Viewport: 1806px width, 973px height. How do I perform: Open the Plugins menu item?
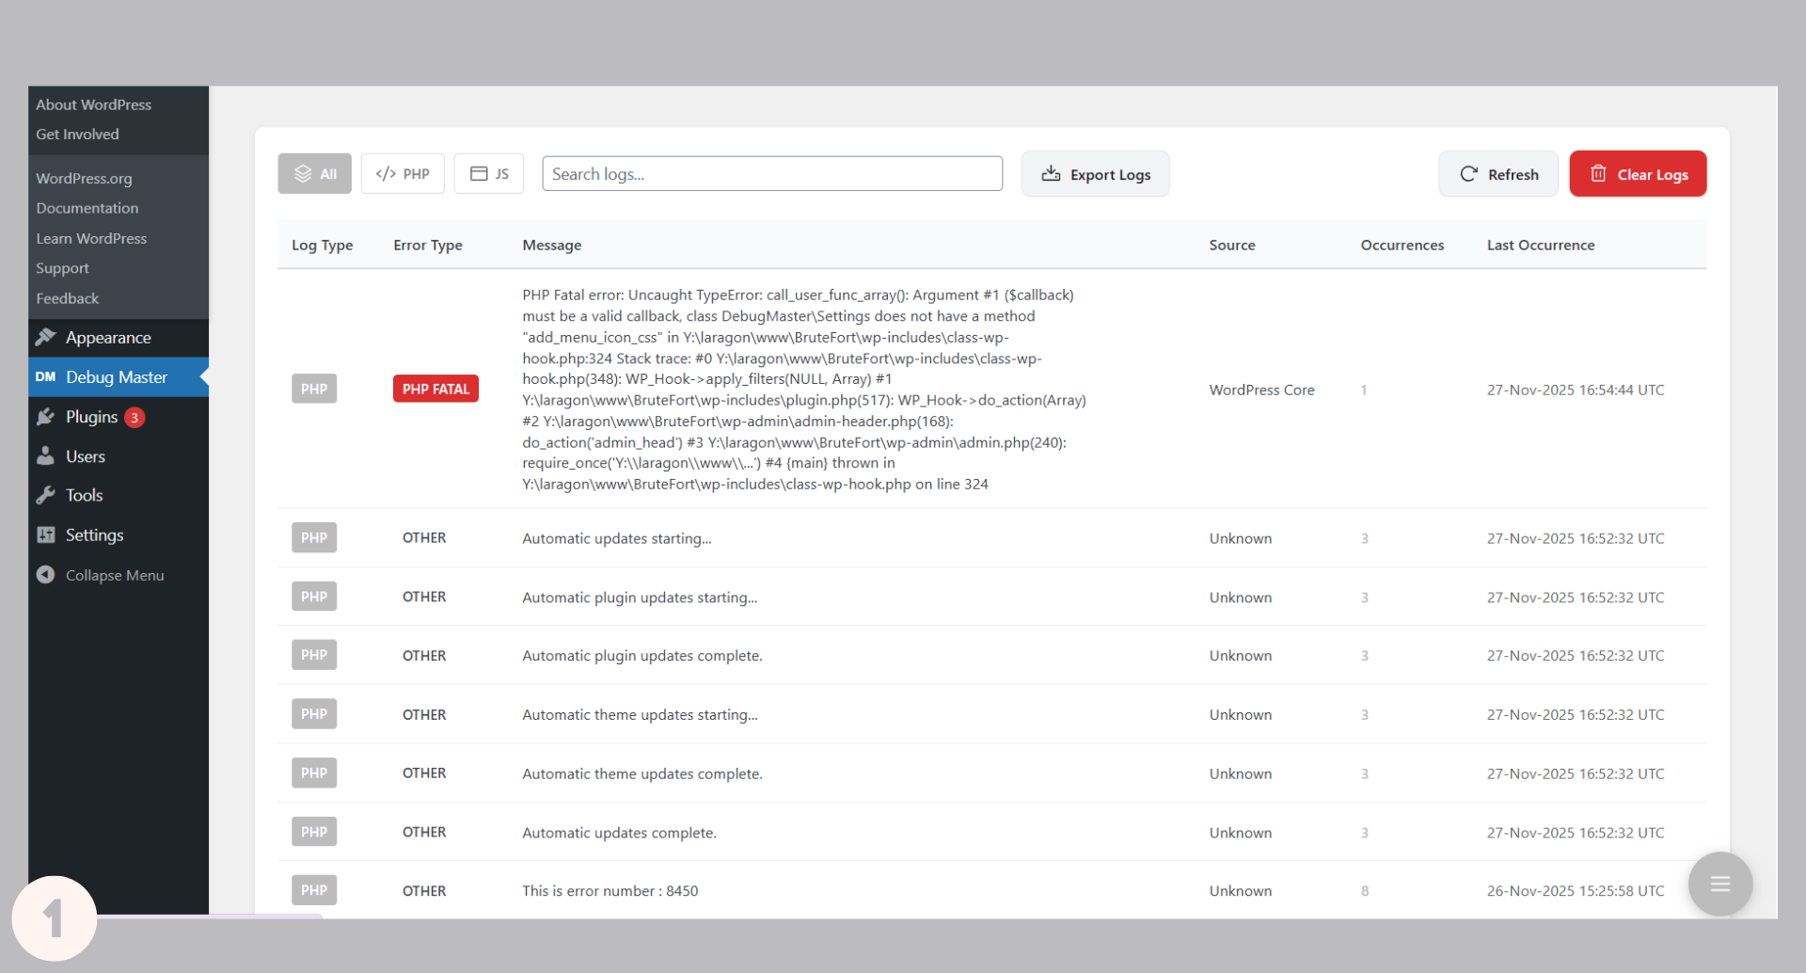click(119, 417)
